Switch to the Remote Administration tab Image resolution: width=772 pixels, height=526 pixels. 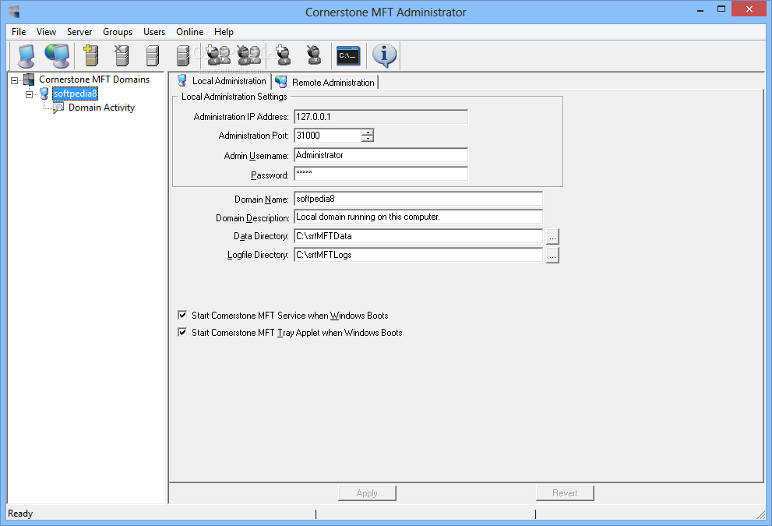(x=325, y=83)
